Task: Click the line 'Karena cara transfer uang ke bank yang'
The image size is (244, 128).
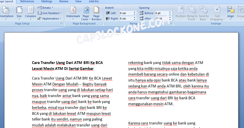Action: 162,123
